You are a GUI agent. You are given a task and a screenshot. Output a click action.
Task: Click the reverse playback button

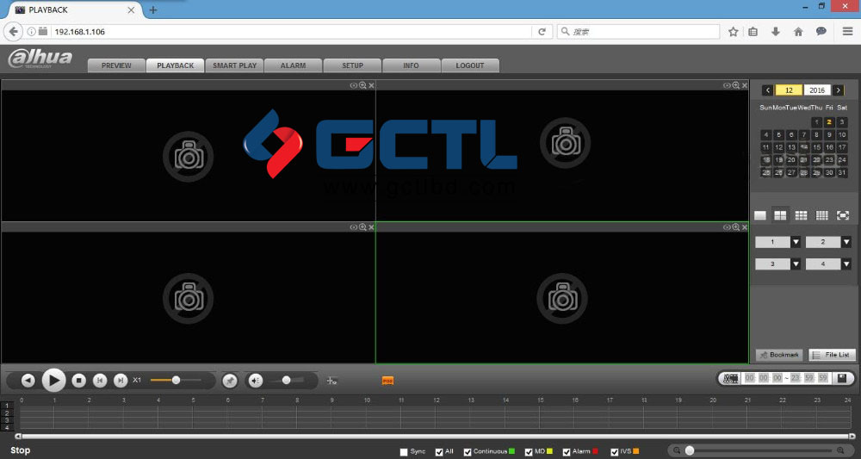[28, 380]
